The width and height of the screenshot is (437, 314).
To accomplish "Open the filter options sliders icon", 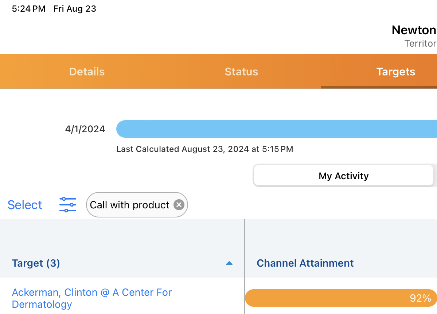I will click(68, 205).
